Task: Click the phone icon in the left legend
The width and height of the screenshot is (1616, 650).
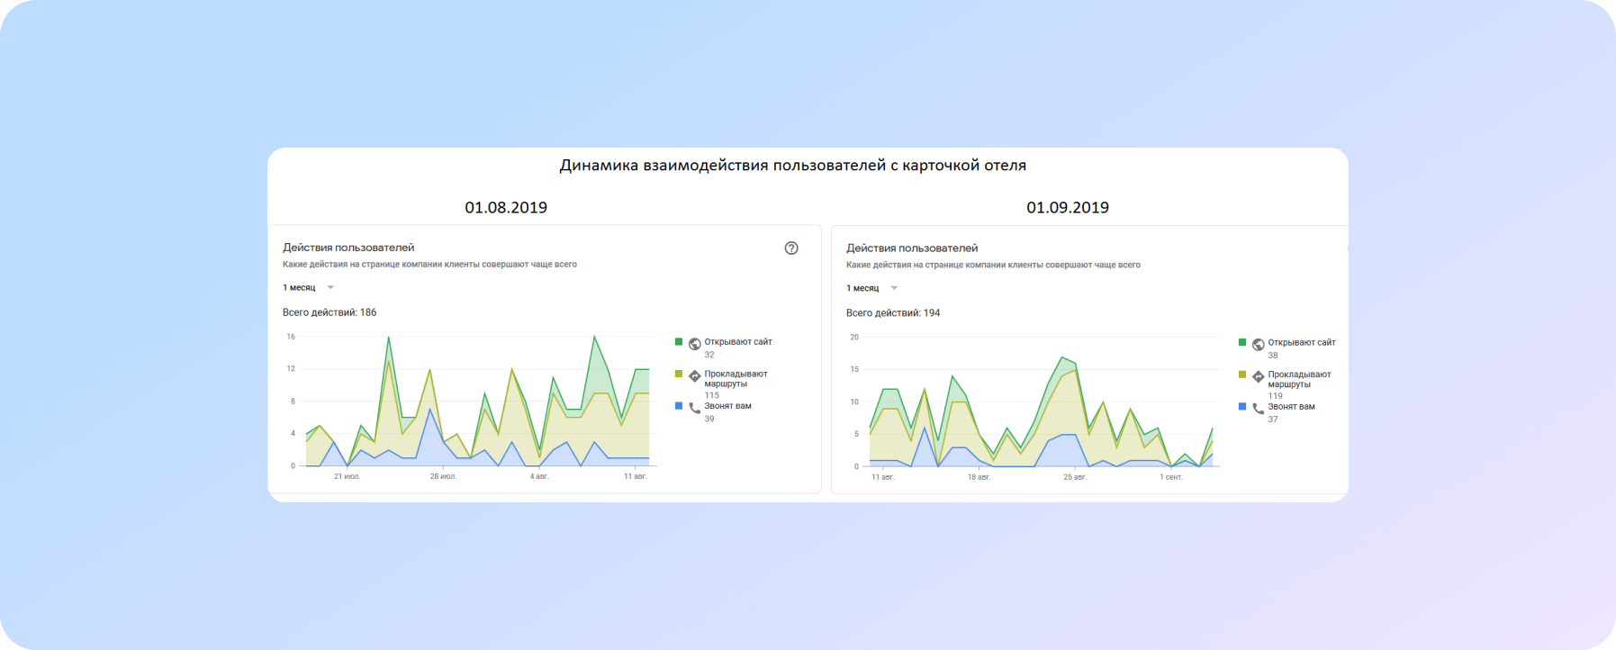Action: click(695, 408)
